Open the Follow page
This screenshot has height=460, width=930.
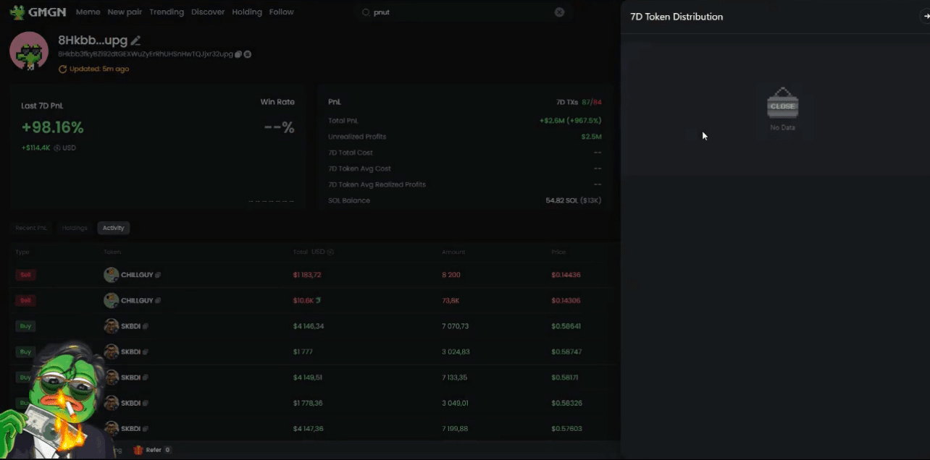click(281, 12)
